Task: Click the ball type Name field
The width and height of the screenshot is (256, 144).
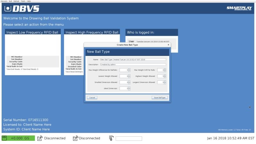Action: (133, 60)
